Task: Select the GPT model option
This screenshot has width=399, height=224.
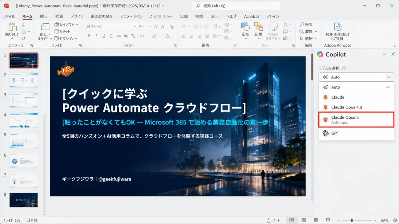Action: [356, 133]
